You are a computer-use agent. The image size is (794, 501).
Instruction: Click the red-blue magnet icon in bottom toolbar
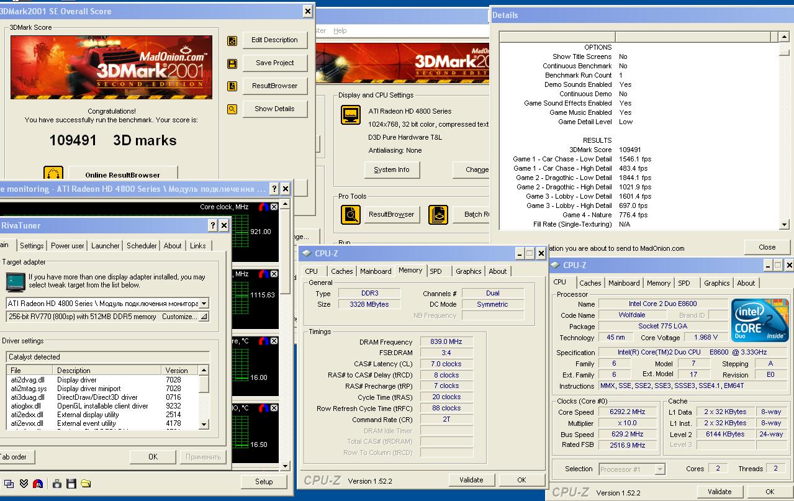pyautogui.click(x=38, y=483)
